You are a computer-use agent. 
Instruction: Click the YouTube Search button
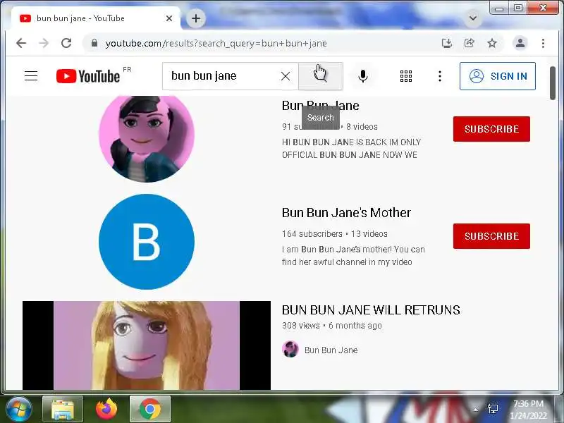(321, 76)
